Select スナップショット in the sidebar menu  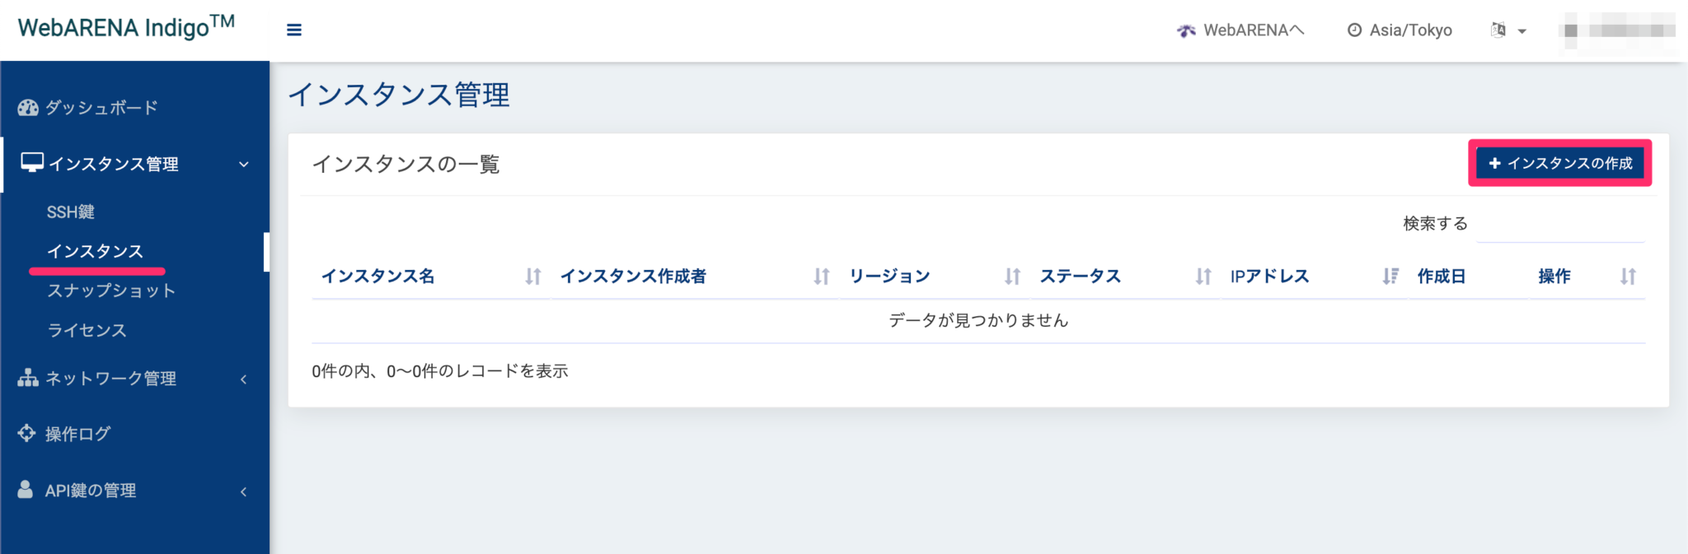[110, 290]
